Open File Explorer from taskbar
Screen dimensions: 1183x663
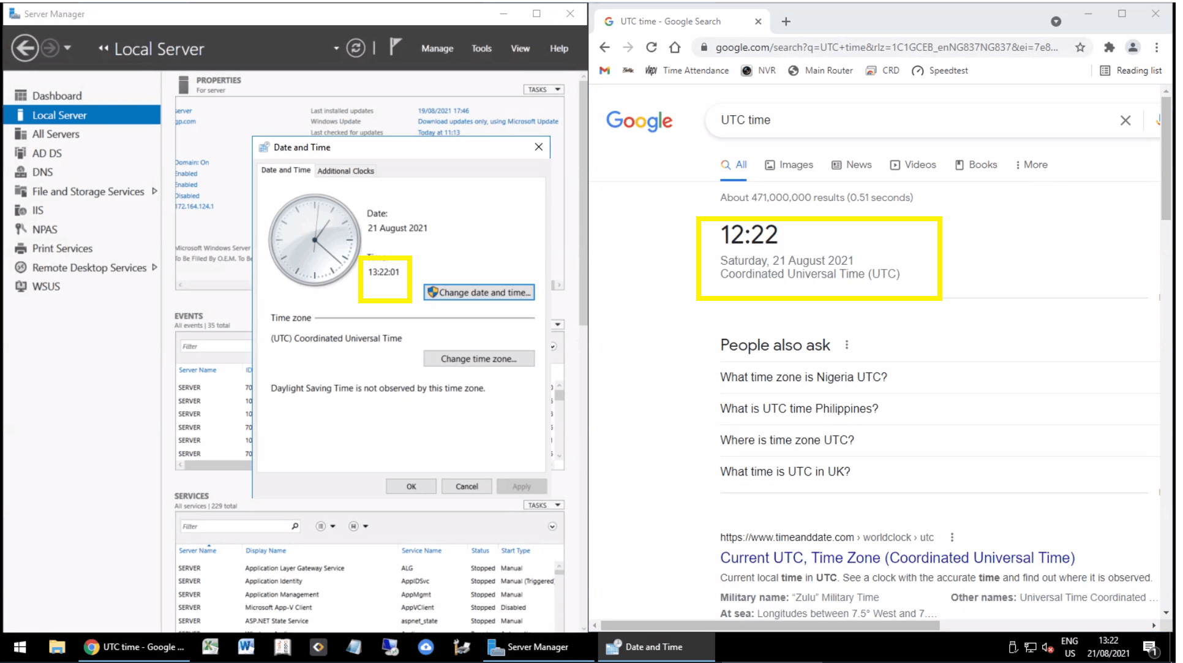(x=57, y=647)
